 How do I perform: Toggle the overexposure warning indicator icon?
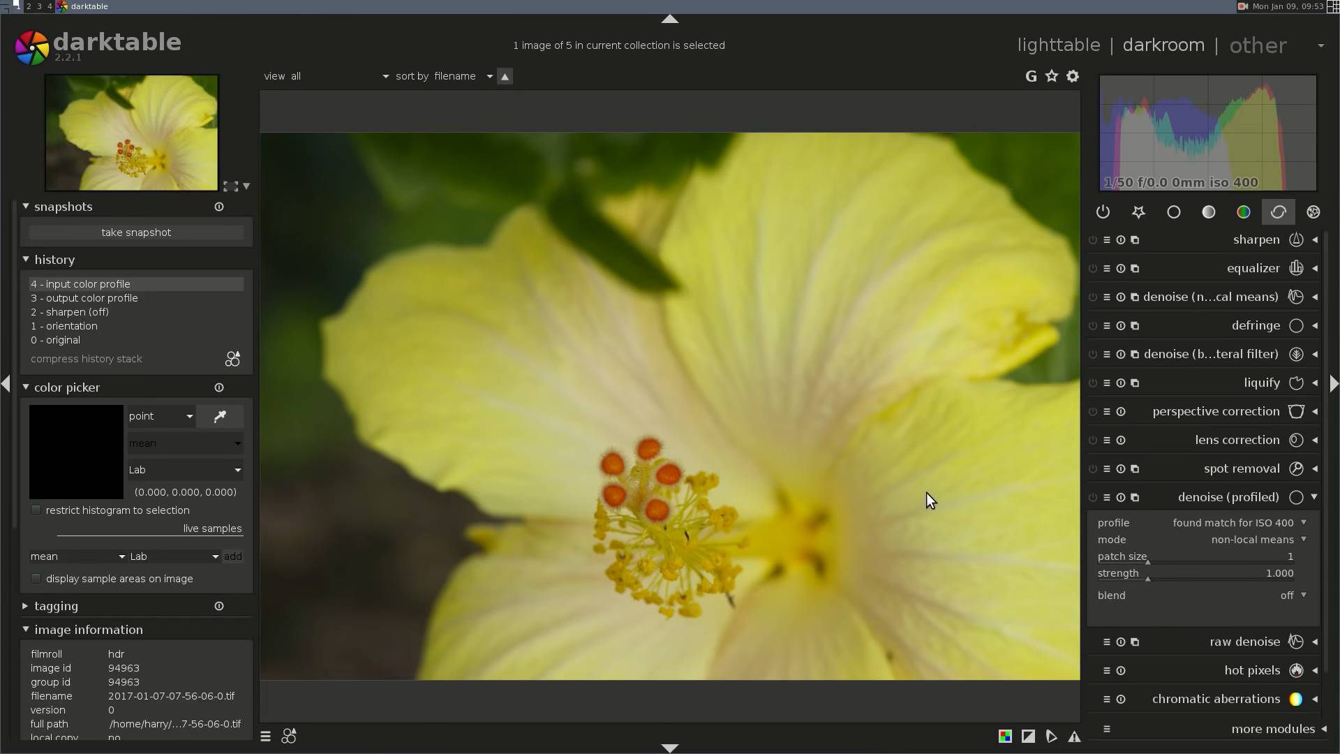tap(1028, 736)
